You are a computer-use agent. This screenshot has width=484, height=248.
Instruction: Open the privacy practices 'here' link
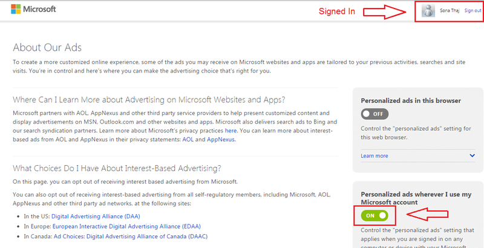pyautogui.click(x=231, y=131)
